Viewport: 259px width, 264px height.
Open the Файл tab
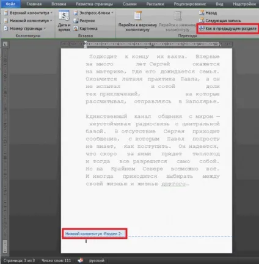pyautogui.click(x=10, y=4)
